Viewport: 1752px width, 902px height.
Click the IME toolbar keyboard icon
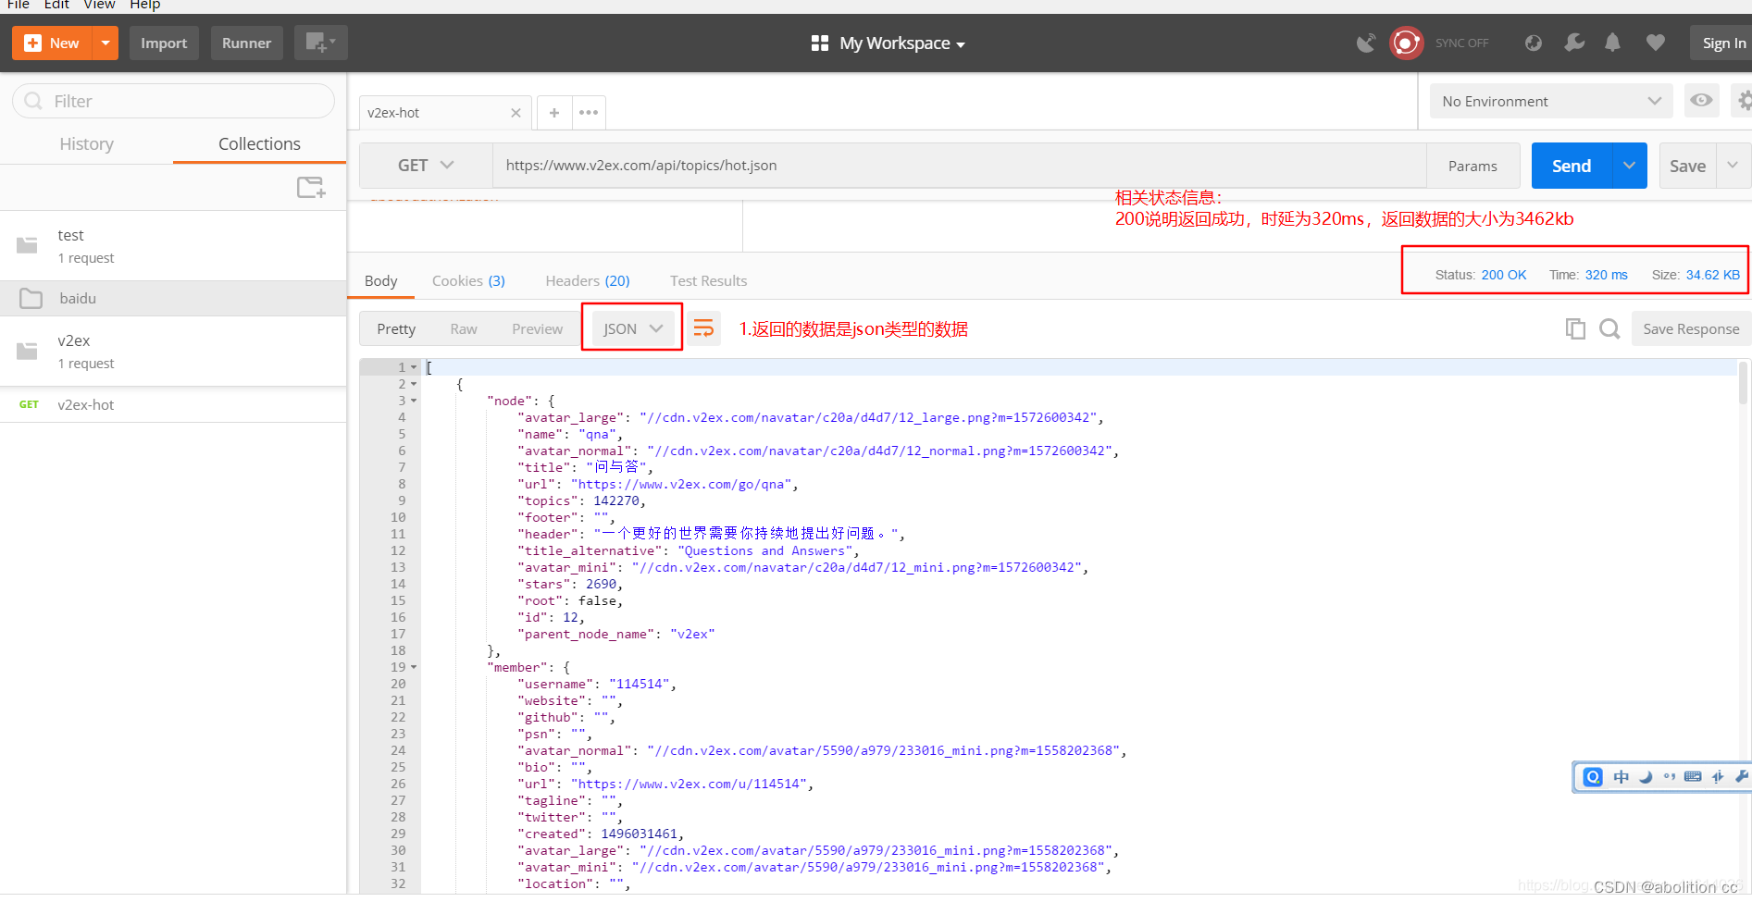click(x=1693, y=777)
